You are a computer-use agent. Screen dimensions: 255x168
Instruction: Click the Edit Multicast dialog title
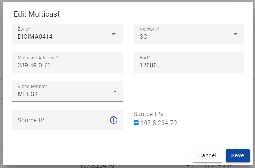point(37,14)
